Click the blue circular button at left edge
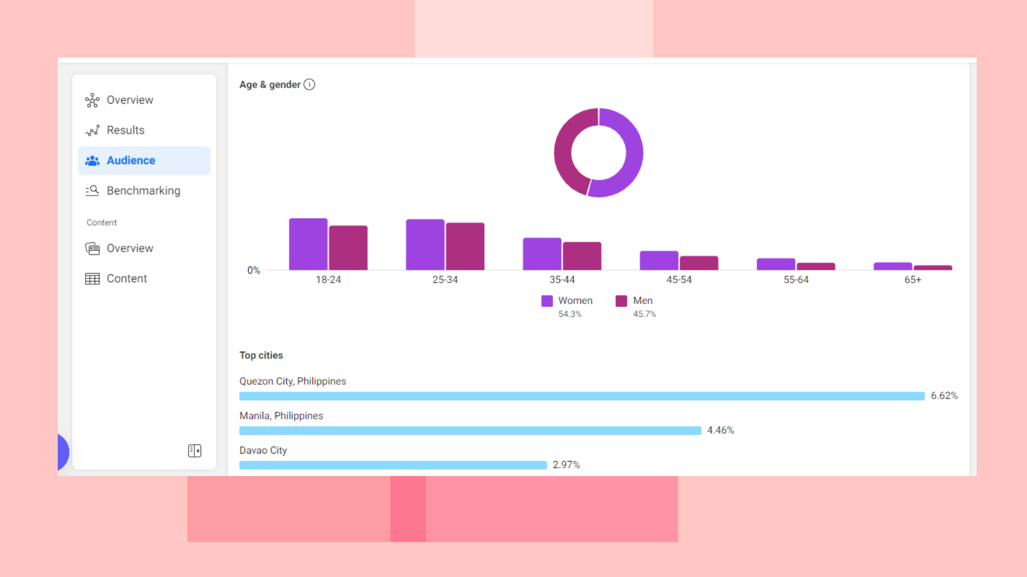1027x577 pixels. pos(63,452)
